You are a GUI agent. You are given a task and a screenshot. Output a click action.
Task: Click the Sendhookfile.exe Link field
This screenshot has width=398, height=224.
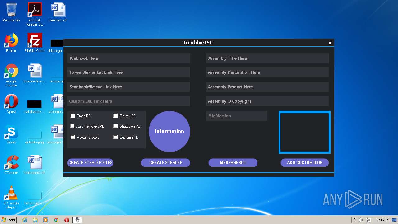click(129, 87)
